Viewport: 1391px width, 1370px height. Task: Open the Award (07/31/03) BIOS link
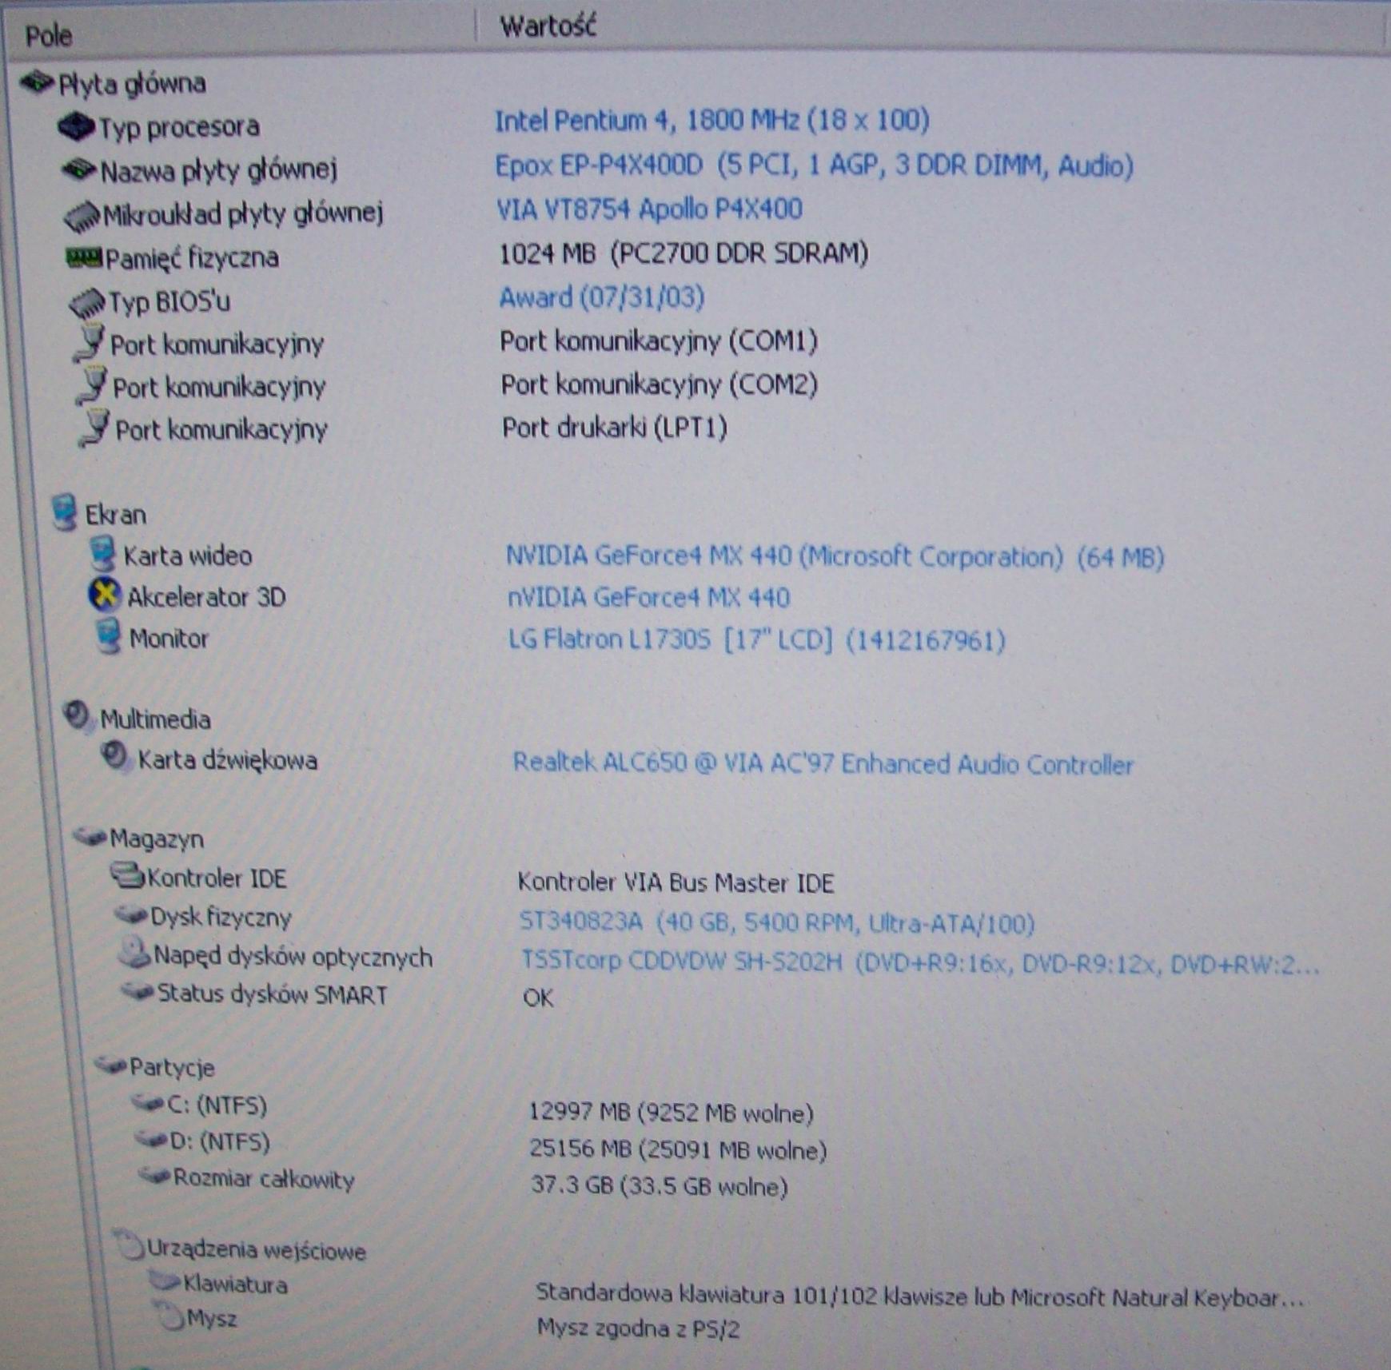tap(602, 297)
